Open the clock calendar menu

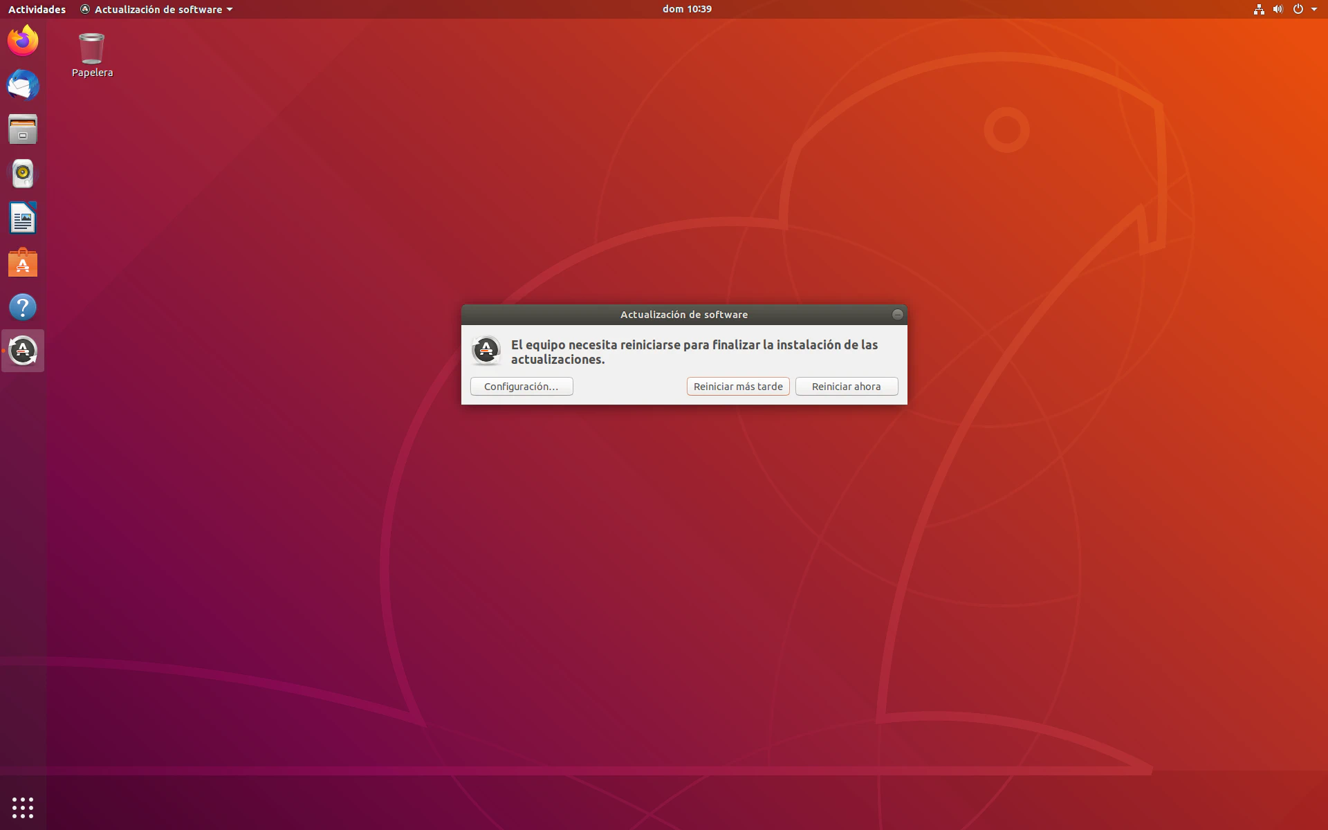[686, 9]
